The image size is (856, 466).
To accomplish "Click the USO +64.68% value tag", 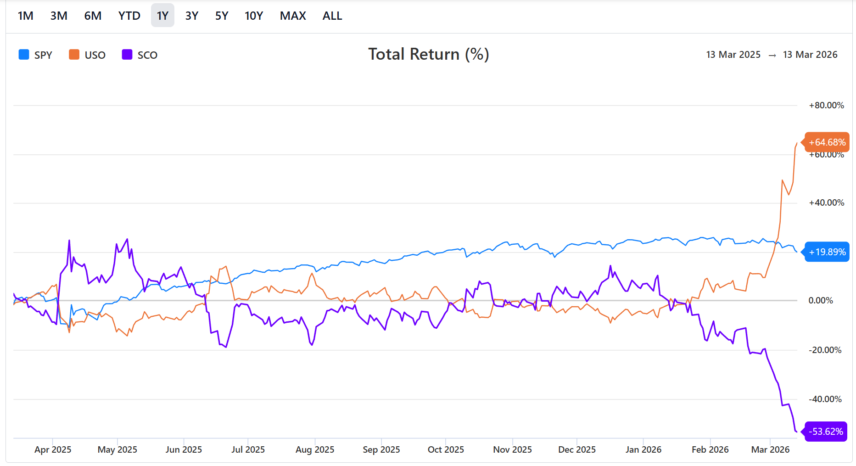I will tap(827, 142).
